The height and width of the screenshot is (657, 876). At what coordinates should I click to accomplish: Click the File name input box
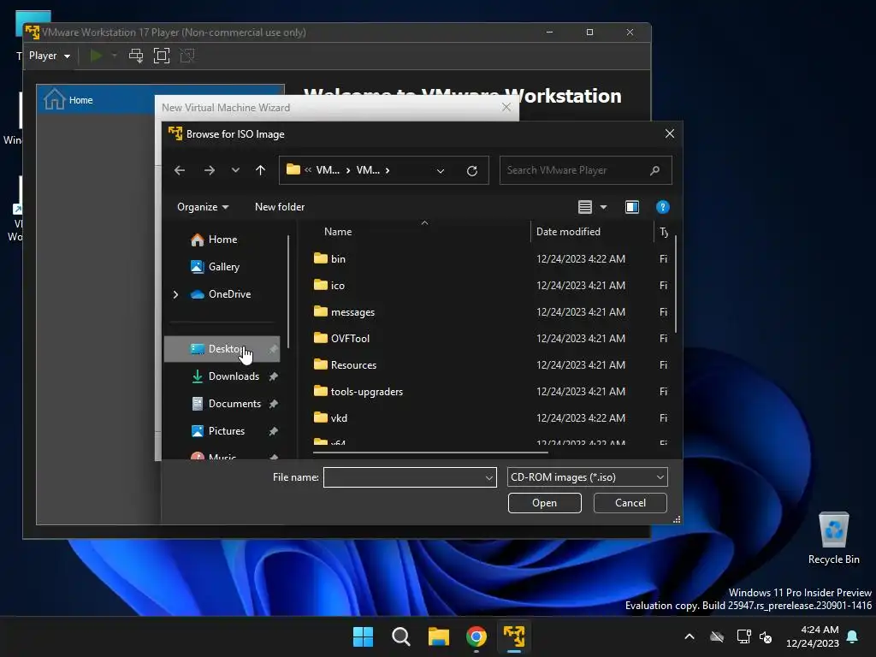click(404, 477)
